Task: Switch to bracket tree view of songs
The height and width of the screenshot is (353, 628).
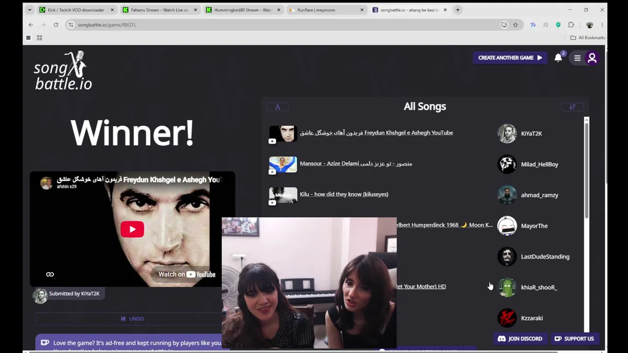Action: coord(278,107)
